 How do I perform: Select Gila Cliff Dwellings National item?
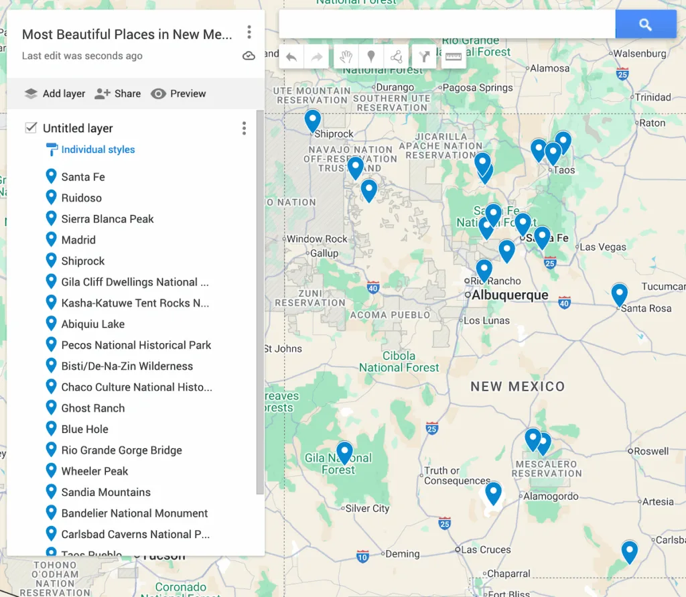[135, 282]
